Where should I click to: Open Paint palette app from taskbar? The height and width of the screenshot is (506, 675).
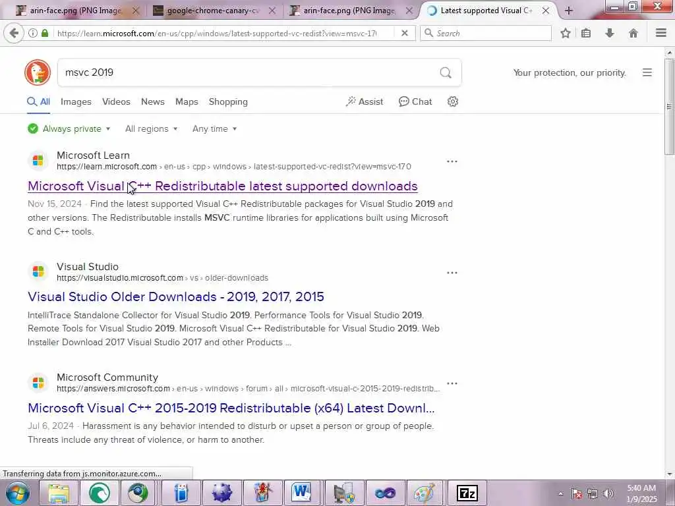[x=425, y=493]
